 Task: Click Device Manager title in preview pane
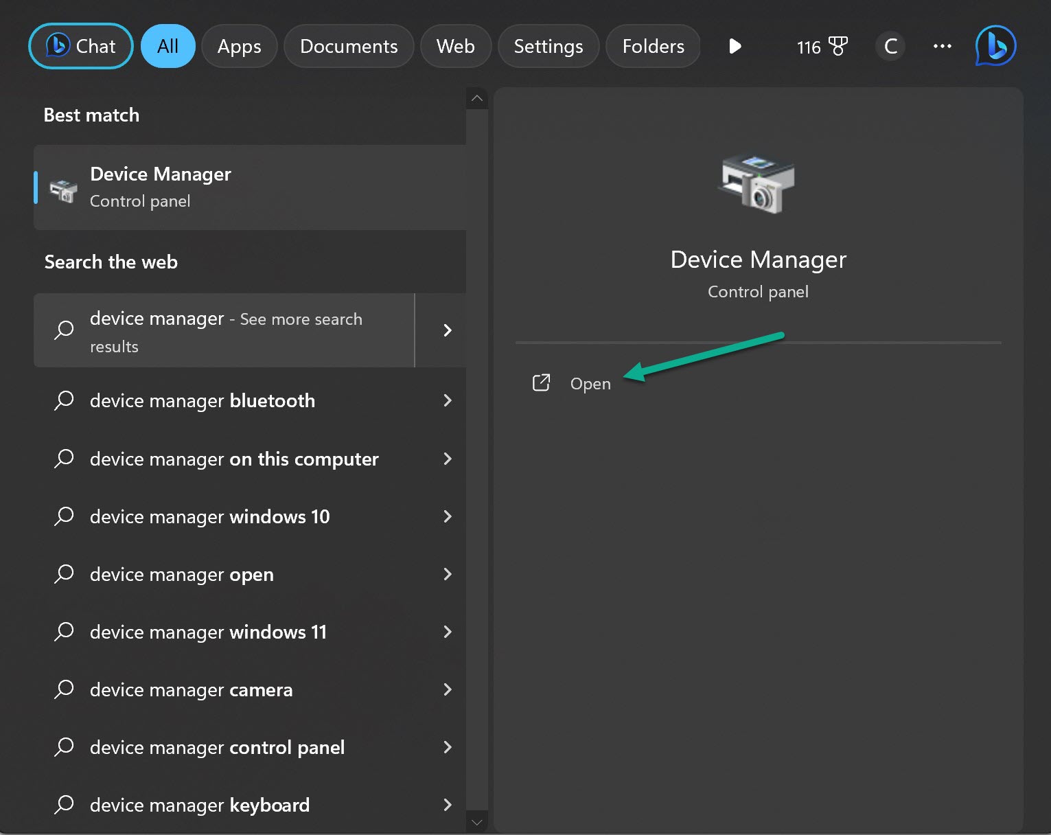[758, 260]
